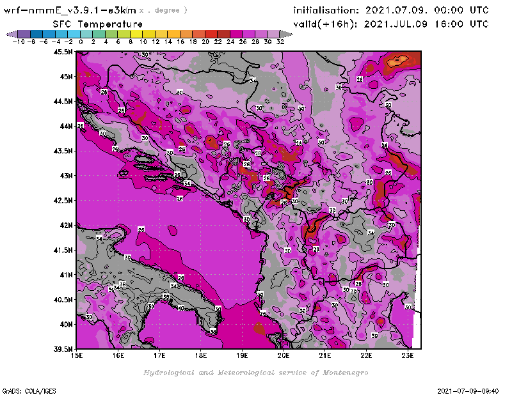512x395 pixels.
Task: Click the '2021-07-09-09:40' timestamp
Action: click(x=468, y=391)
